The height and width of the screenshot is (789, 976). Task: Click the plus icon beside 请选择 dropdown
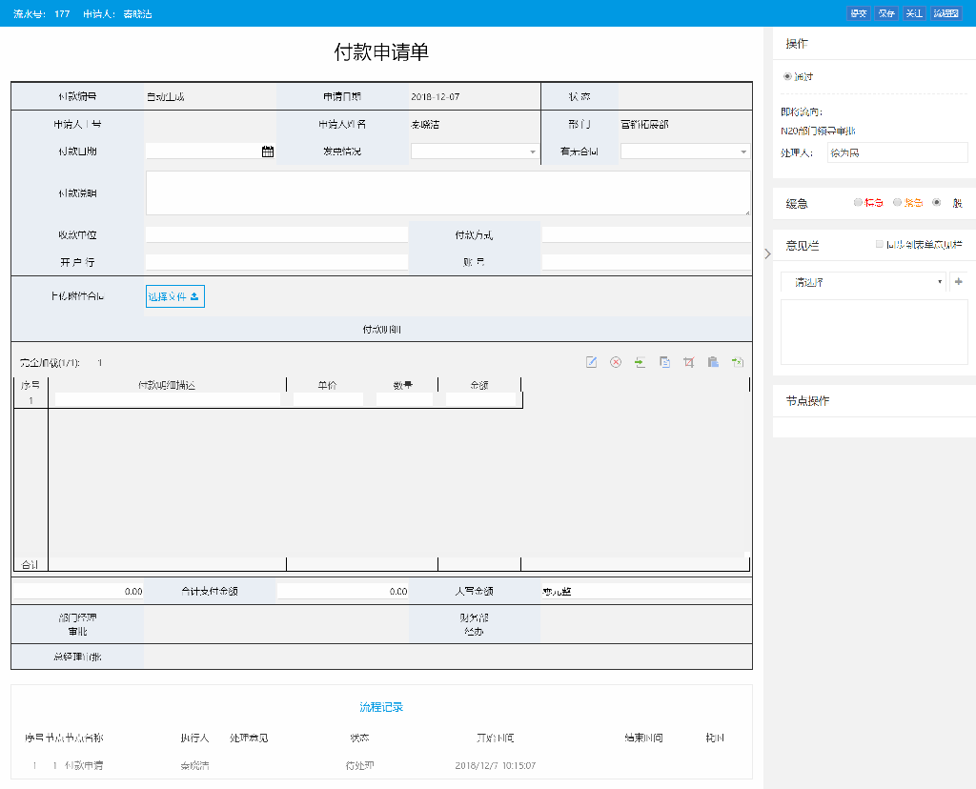click(x=959, y=282)
